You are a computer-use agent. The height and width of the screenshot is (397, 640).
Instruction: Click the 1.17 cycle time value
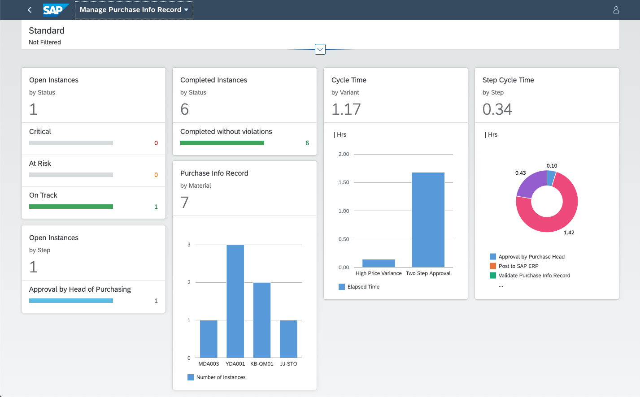pos(346,109)
